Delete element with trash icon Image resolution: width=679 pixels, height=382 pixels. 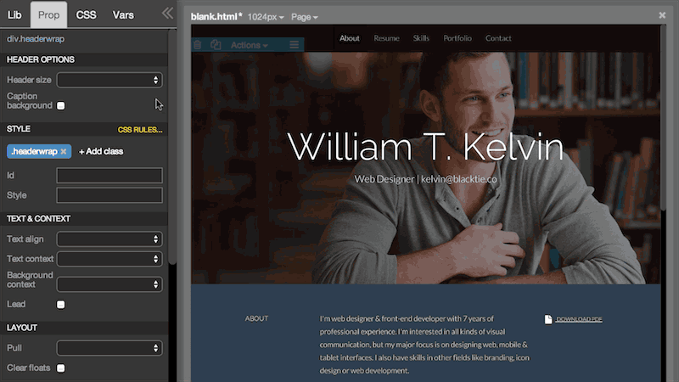(198, 45)
